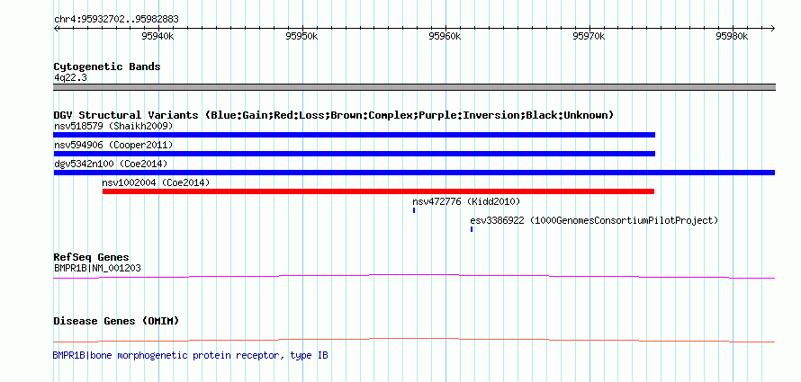Open the esv3386922 1000GenomesConsortiumPilotProject label
Viewport: 801px width, 382px height.
(x=594, y=221)
